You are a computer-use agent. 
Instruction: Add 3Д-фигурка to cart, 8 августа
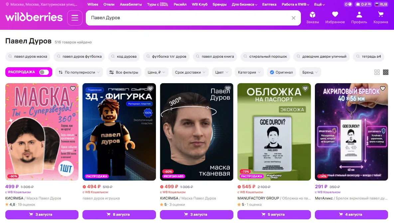click(119, 214)
